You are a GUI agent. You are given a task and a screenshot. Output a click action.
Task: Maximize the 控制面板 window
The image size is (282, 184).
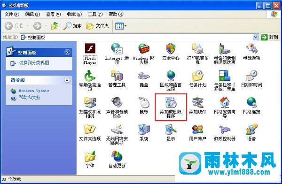[x=268, y=6]
